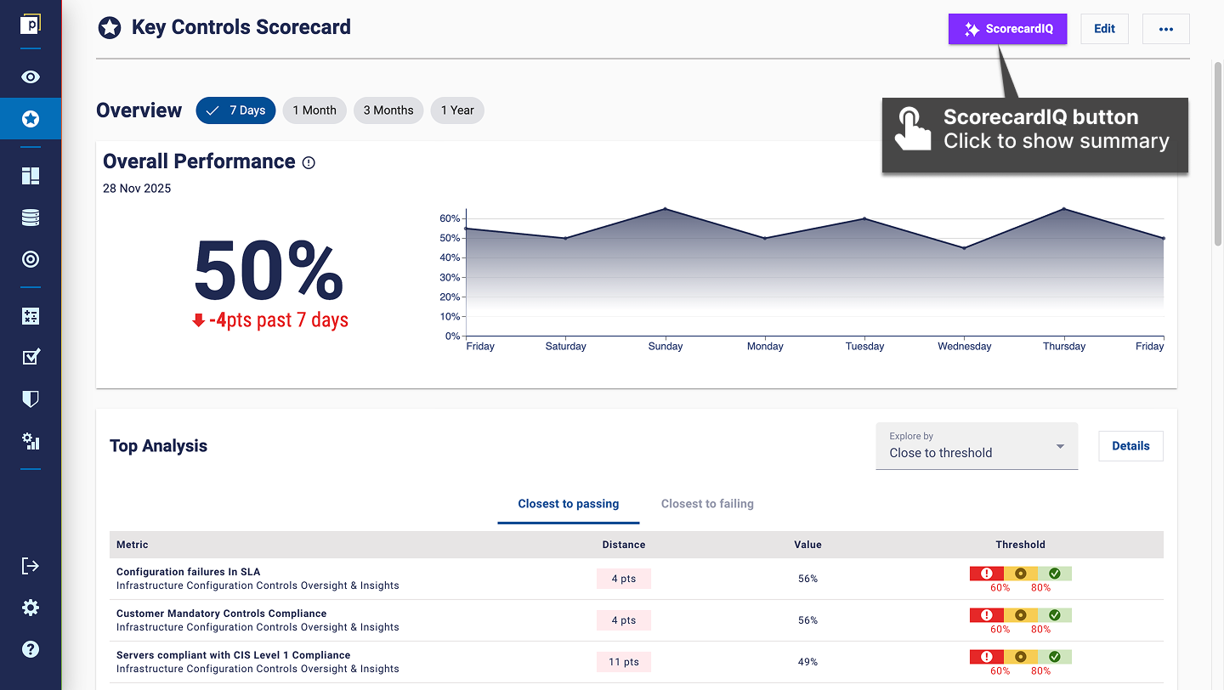The width and height of the screenshot is (1224, 690).
Task: Select the star scorecards sidebar icon
Action: (x=31, y=119)
